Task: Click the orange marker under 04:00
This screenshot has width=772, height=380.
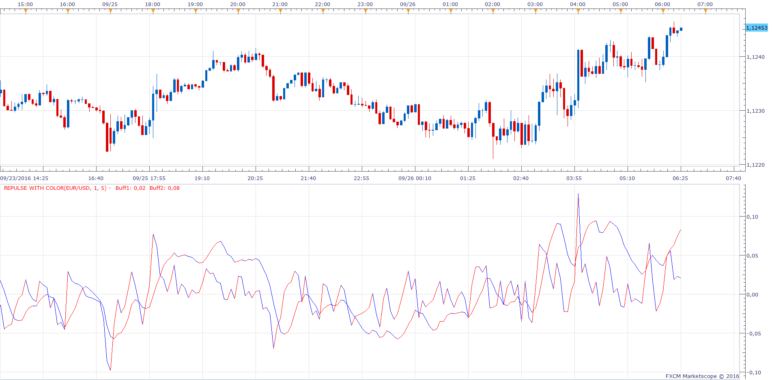Action: pyautogui.click(x=578, y=11)
